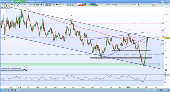Viewport: 170px width, 92px height.
Task: Open the instrument info icon beside EURUSD
Action: coord(12,1)
